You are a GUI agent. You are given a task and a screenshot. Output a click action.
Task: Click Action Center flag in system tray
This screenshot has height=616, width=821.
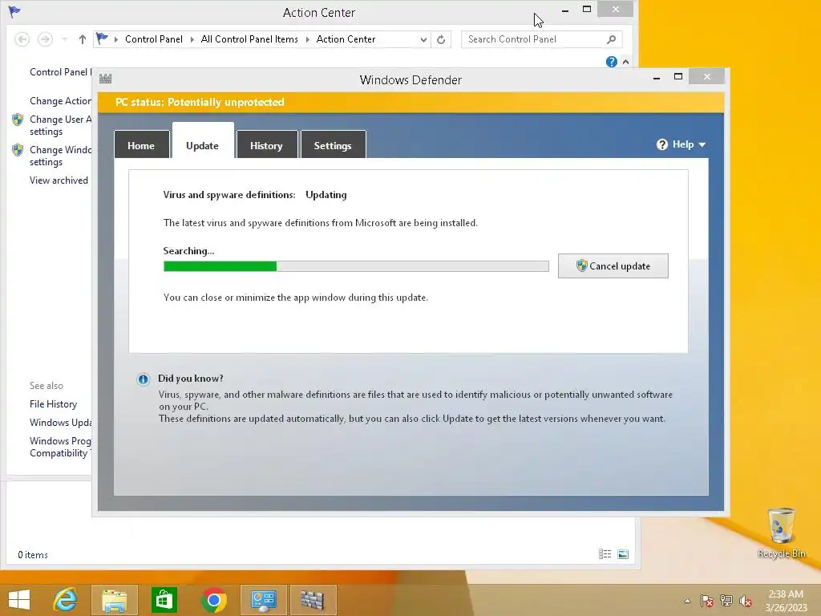707,601
